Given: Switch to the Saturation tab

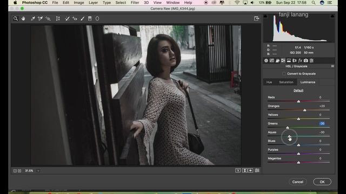Looking at the screenshot, I should 286,82.
